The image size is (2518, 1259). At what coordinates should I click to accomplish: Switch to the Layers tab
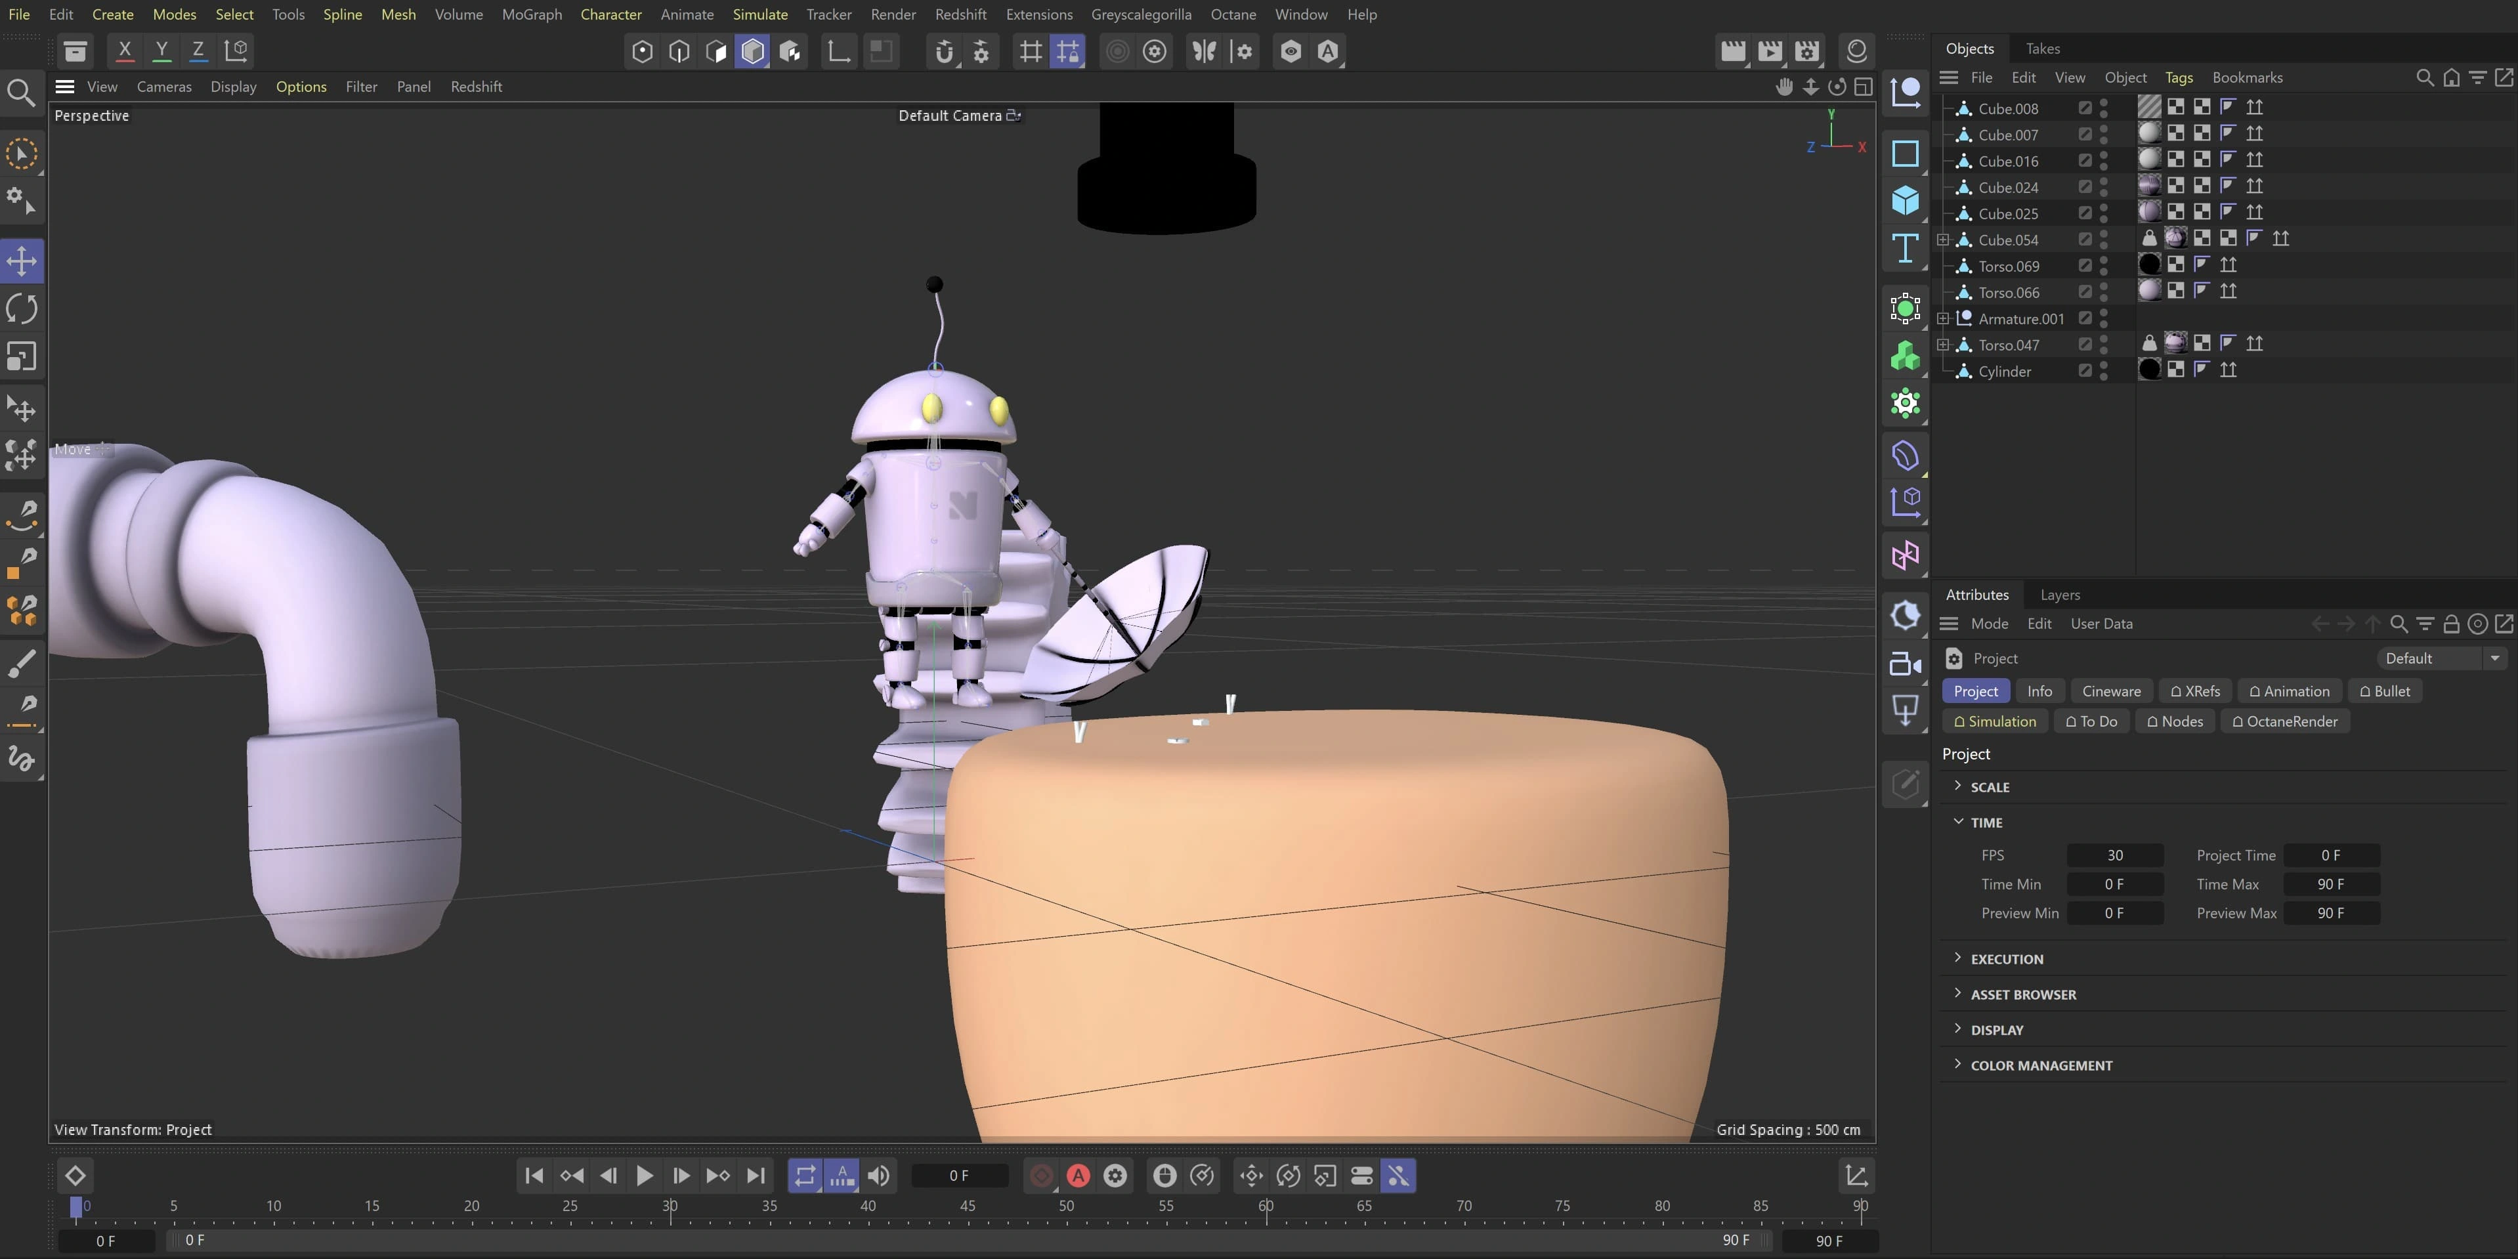point(2060,594)
